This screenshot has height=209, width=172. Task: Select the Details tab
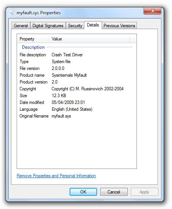tap(93, 25)
